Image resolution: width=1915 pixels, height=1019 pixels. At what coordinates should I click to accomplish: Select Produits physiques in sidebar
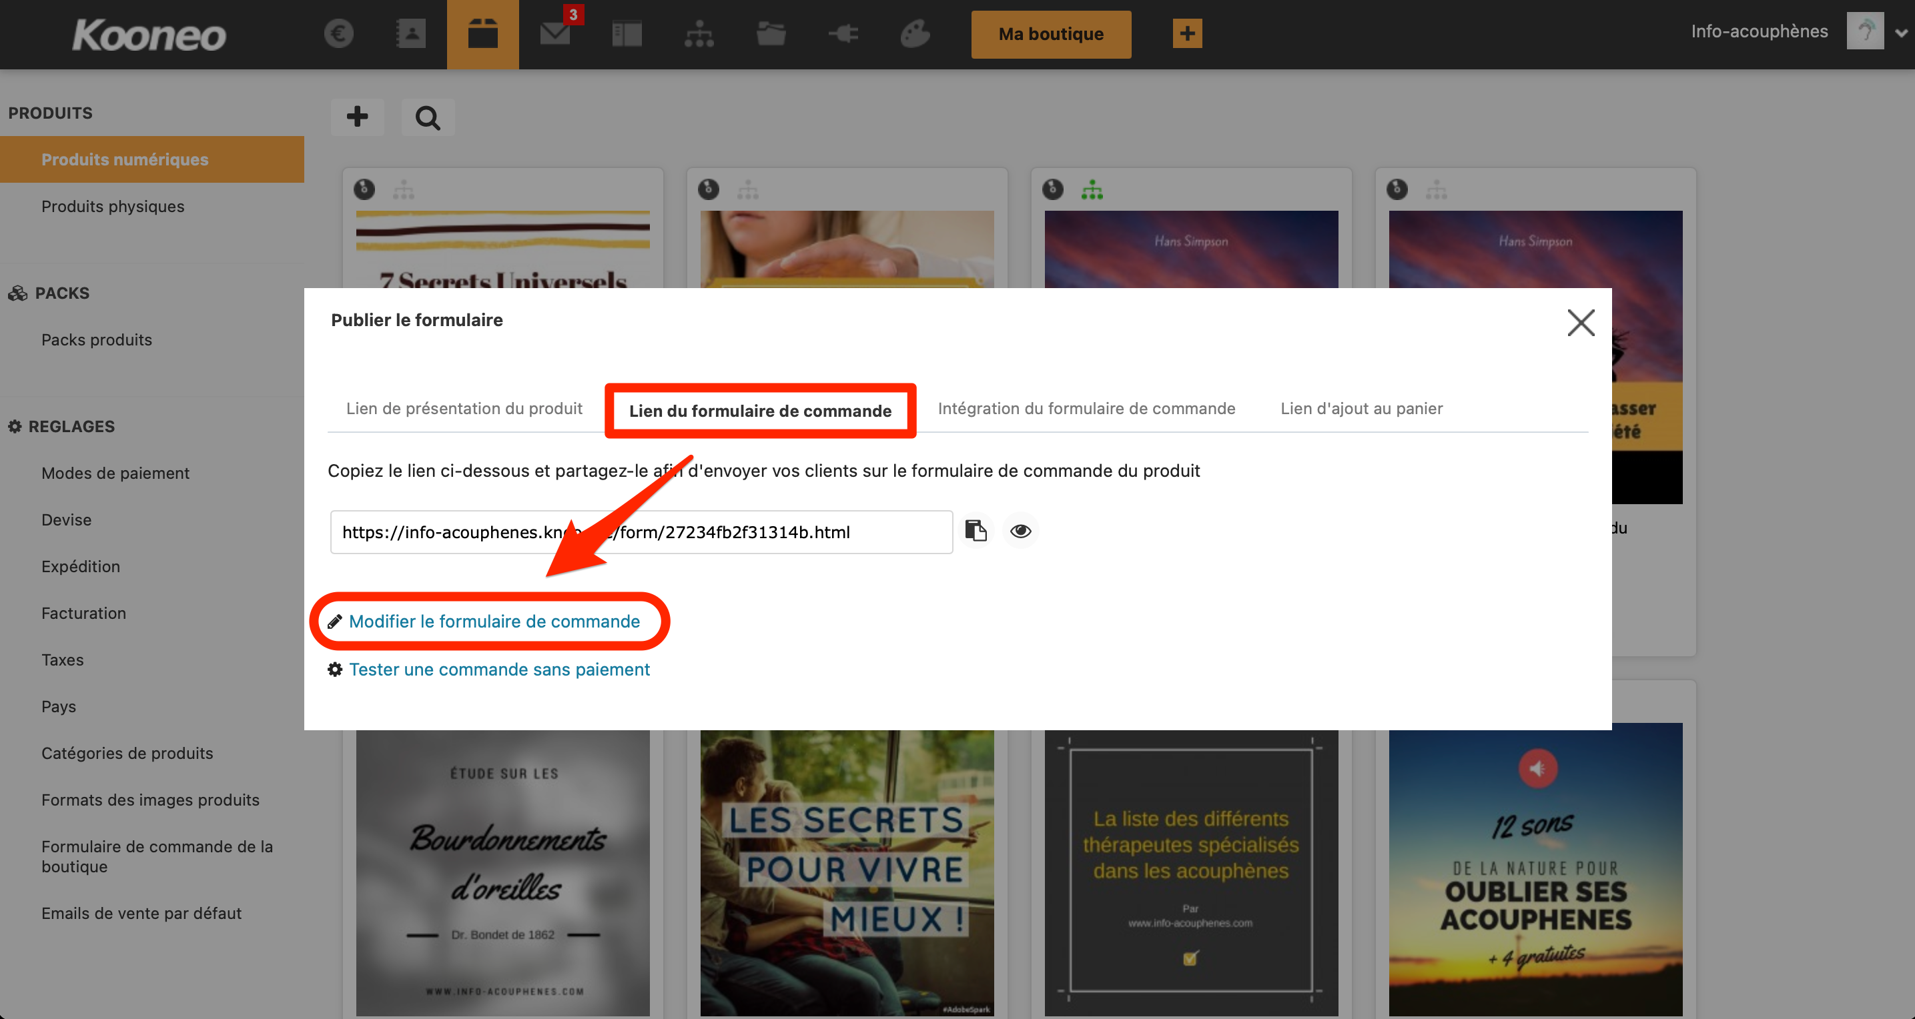click(113, 207)
